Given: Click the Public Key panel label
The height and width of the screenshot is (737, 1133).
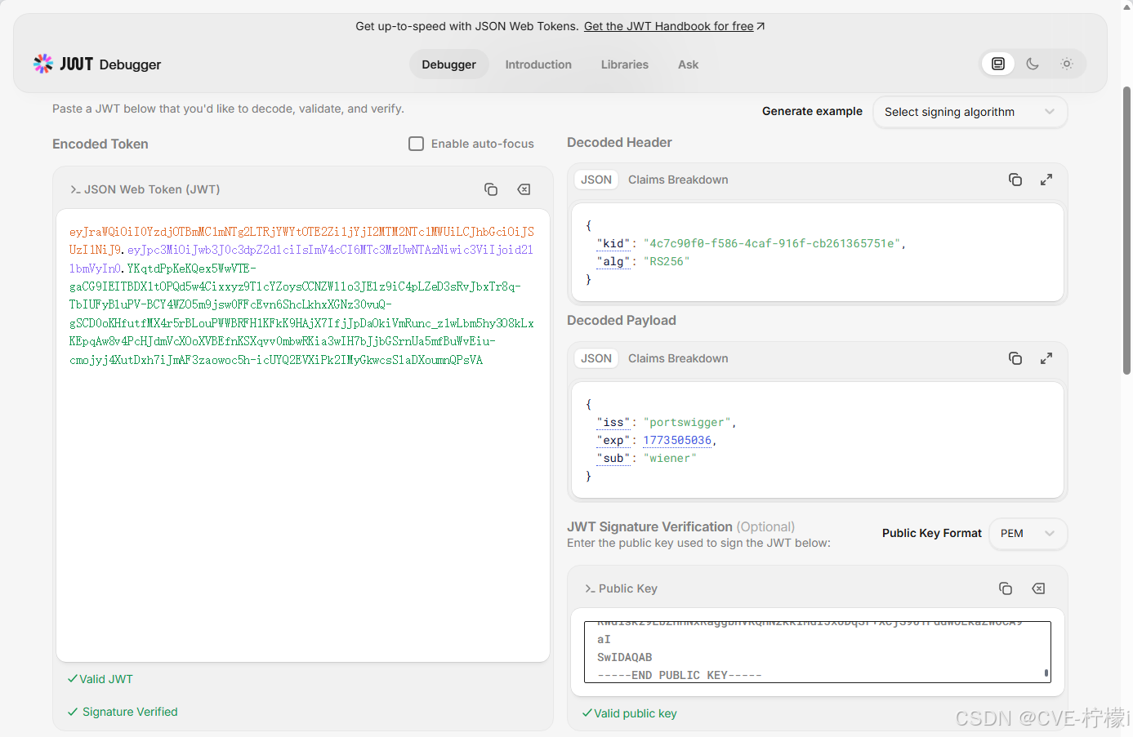Looking at the screenshot, I should [621, 588].
